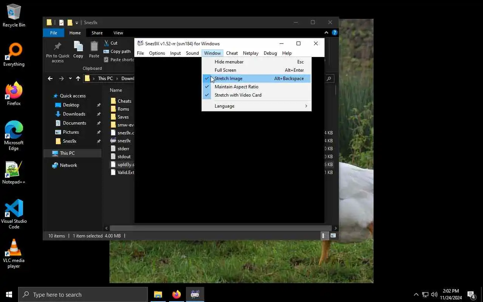The image size is (483, 302).
Task: Click the Cut scissors command
Action: (111, 43)
